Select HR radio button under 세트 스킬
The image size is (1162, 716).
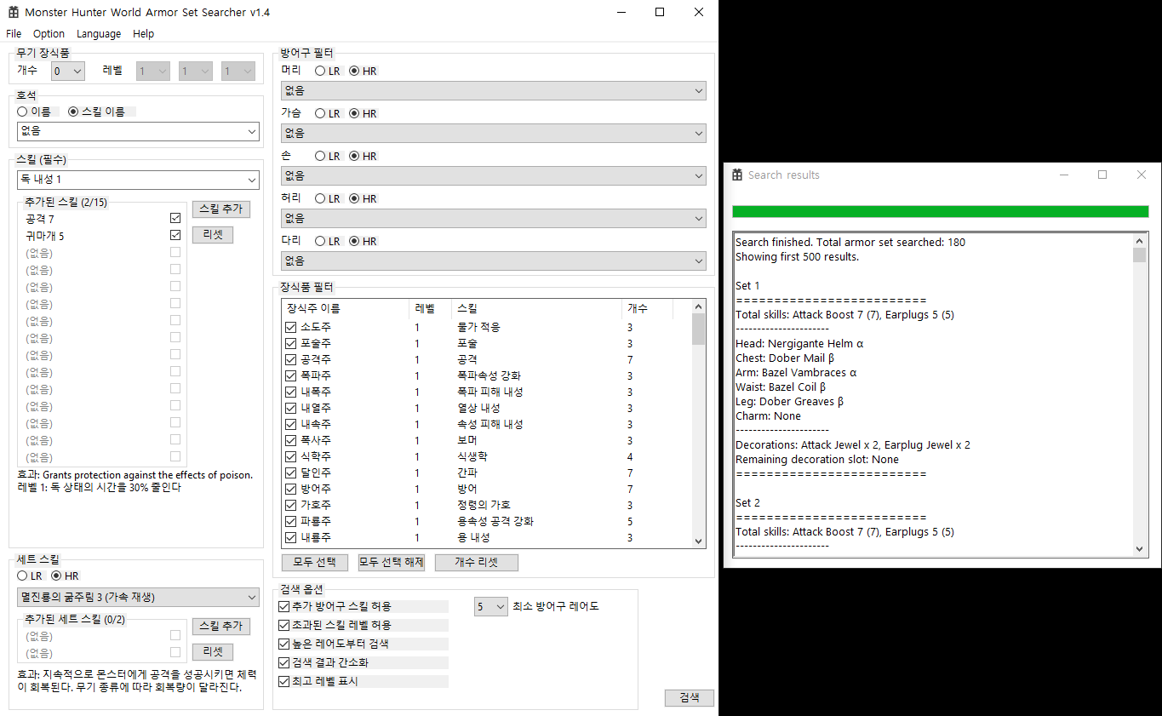click(56, 576)
